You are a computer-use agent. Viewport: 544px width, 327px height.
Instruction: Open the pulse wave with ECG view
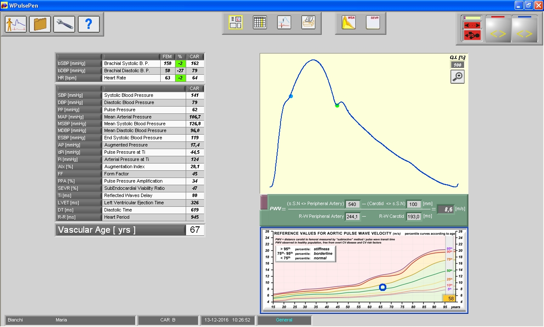coord(284,23)
